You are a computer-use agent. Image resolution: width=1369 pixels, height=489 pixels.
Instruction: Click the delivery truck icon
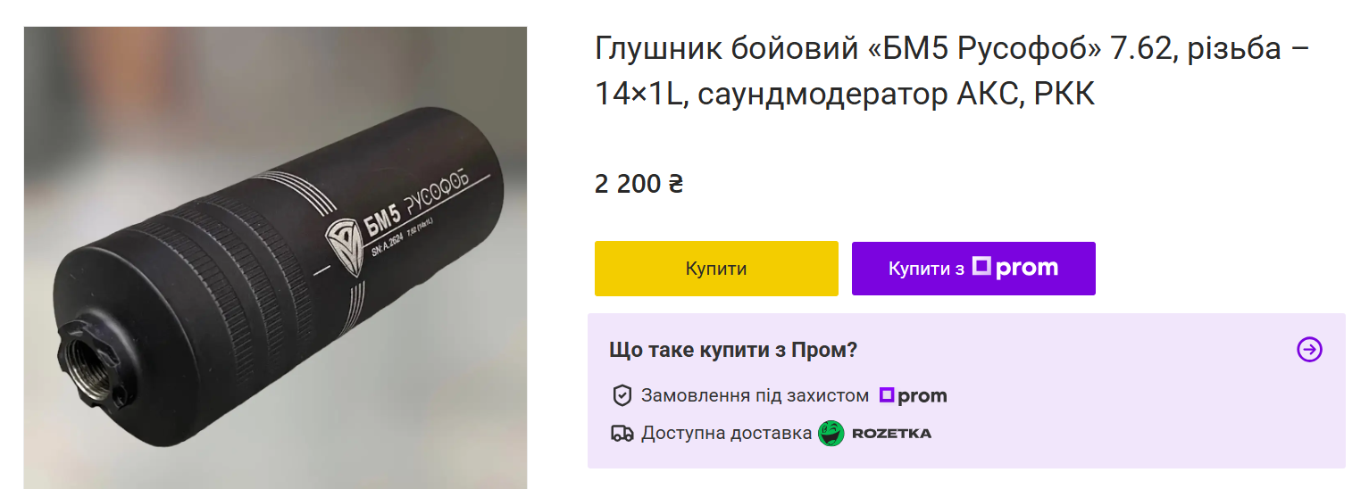pos(622,434)
